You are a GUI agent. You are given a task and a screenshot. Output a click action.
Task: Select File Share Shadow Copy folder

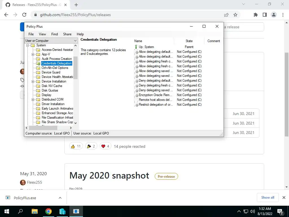(x=57, y=122)
